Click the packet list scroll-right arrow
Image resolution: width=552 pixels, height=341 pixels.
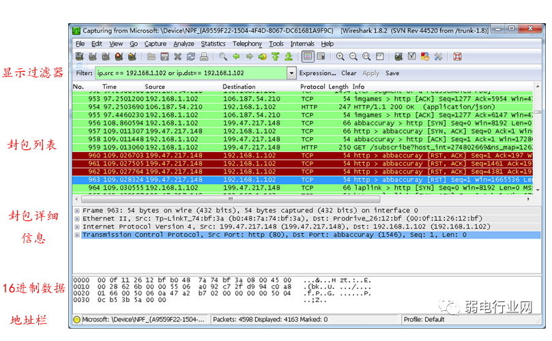[528, 199]
